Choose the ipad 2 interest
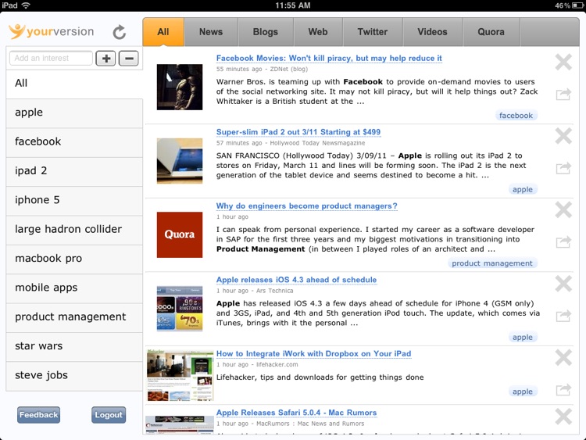The width and height of the screenshot is (586, 440). click(74, 171)
